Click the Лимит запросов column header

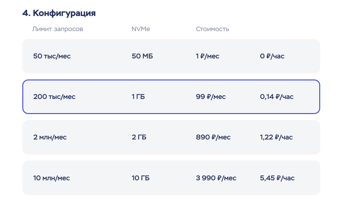[x=58, y=29]
